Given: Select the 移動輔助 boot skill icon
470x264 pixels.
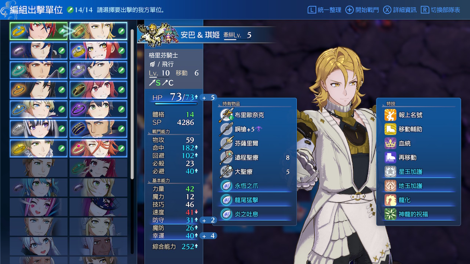Looking at the screenshot, I should [x=390, y=129].
